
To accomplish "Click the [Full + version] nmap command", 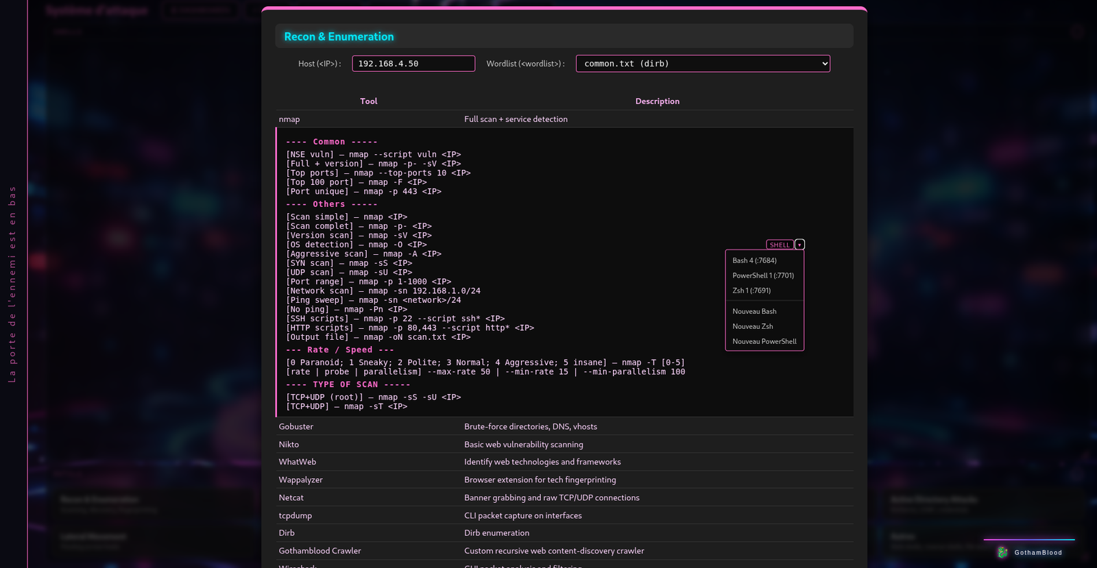I will (374, 164).
